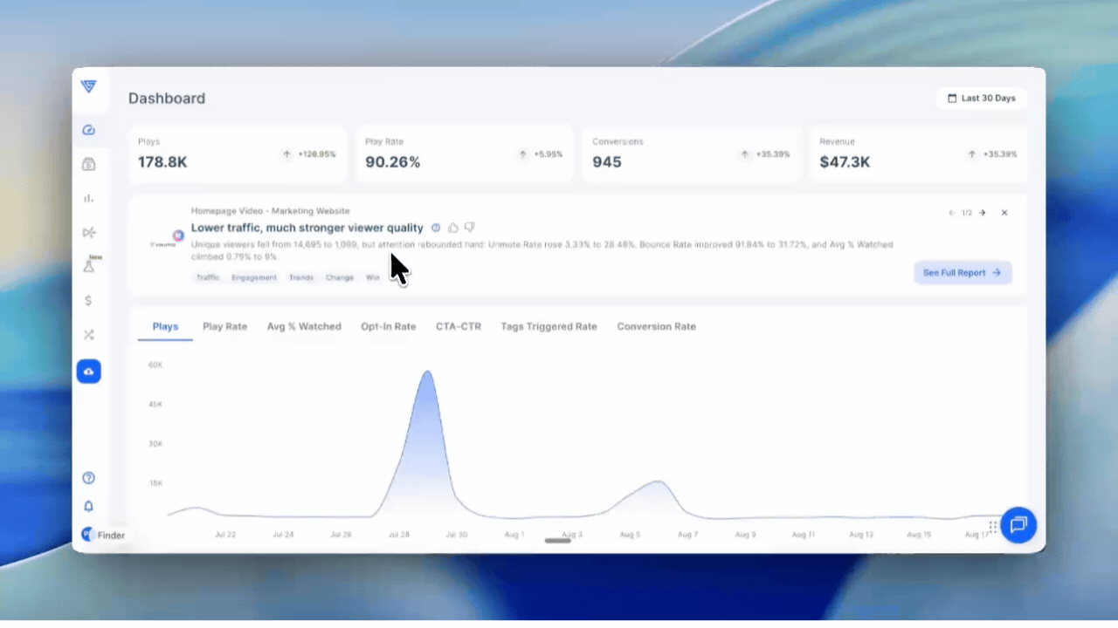Open the dollar sign revenue icon
This screenshot has width=1118, height=628.
coord(88,300)
